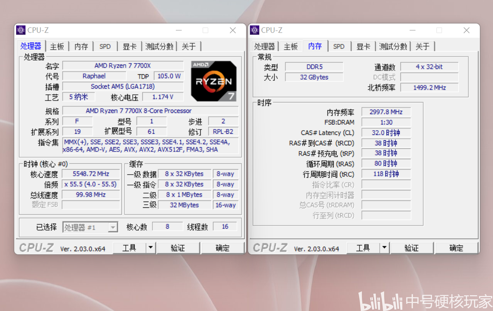Click the 工具 button in right window
The width and height of the screenshot is (493, 311).
(x=363, y=248)
